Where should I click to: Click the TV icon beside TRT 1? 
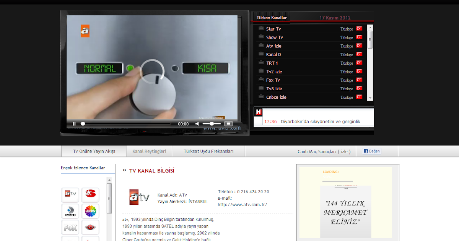click(261, 62)
